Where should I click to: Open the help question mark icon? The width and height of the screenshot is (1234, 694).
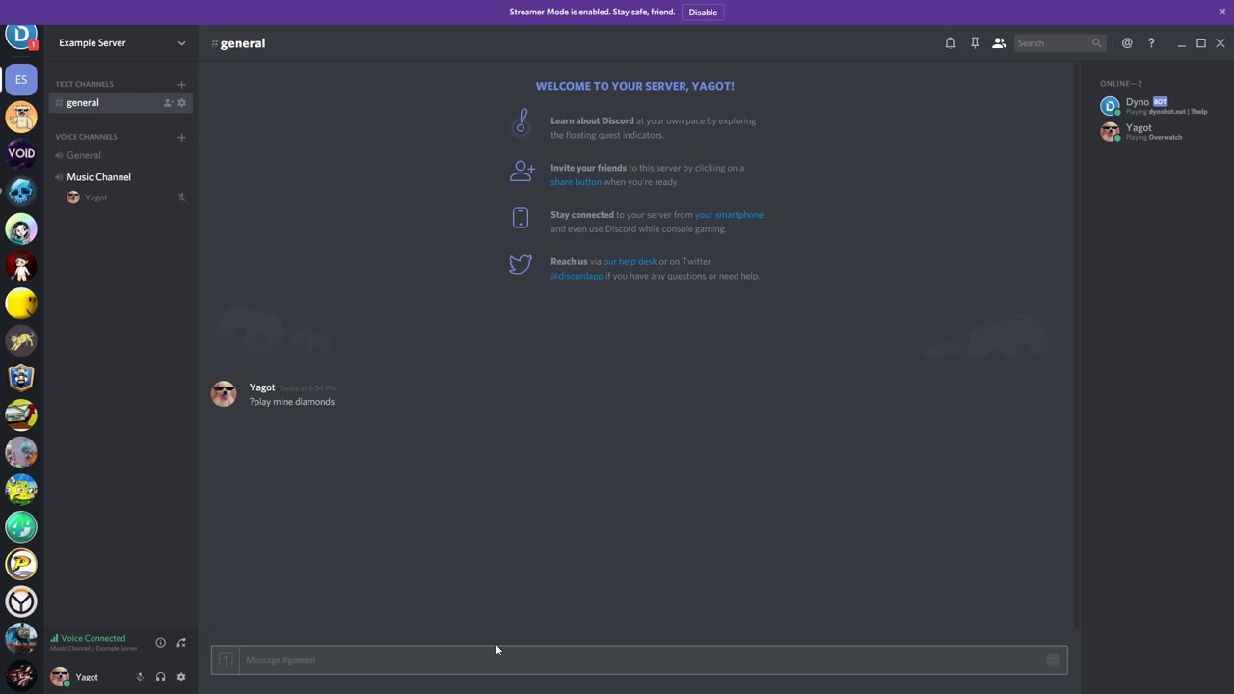point(1151,43)
